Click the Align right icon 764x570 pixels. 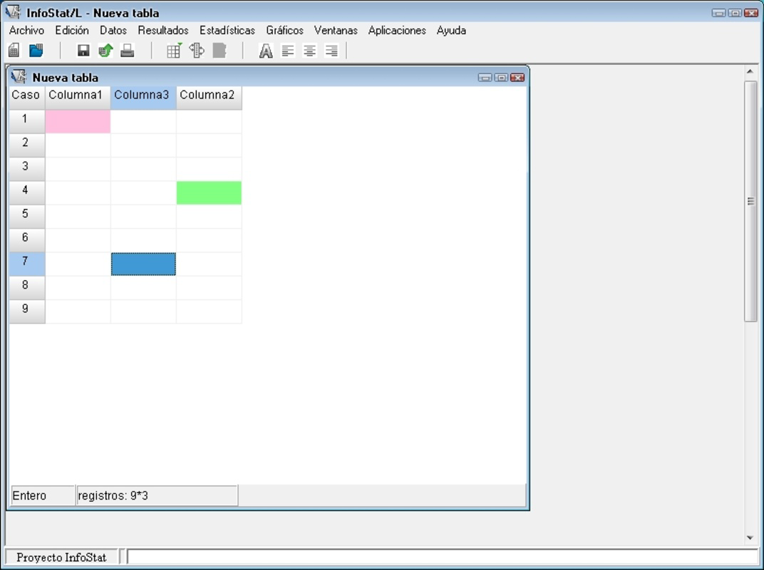tap(331, 51)
